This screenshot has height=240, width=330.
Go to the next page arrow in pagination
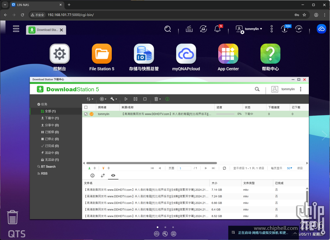(x=206, y=168)
